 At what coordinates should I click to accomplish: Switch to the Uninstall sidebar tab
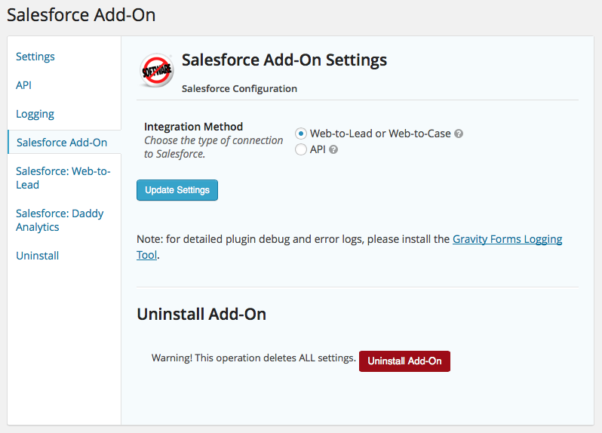(38, 256)
